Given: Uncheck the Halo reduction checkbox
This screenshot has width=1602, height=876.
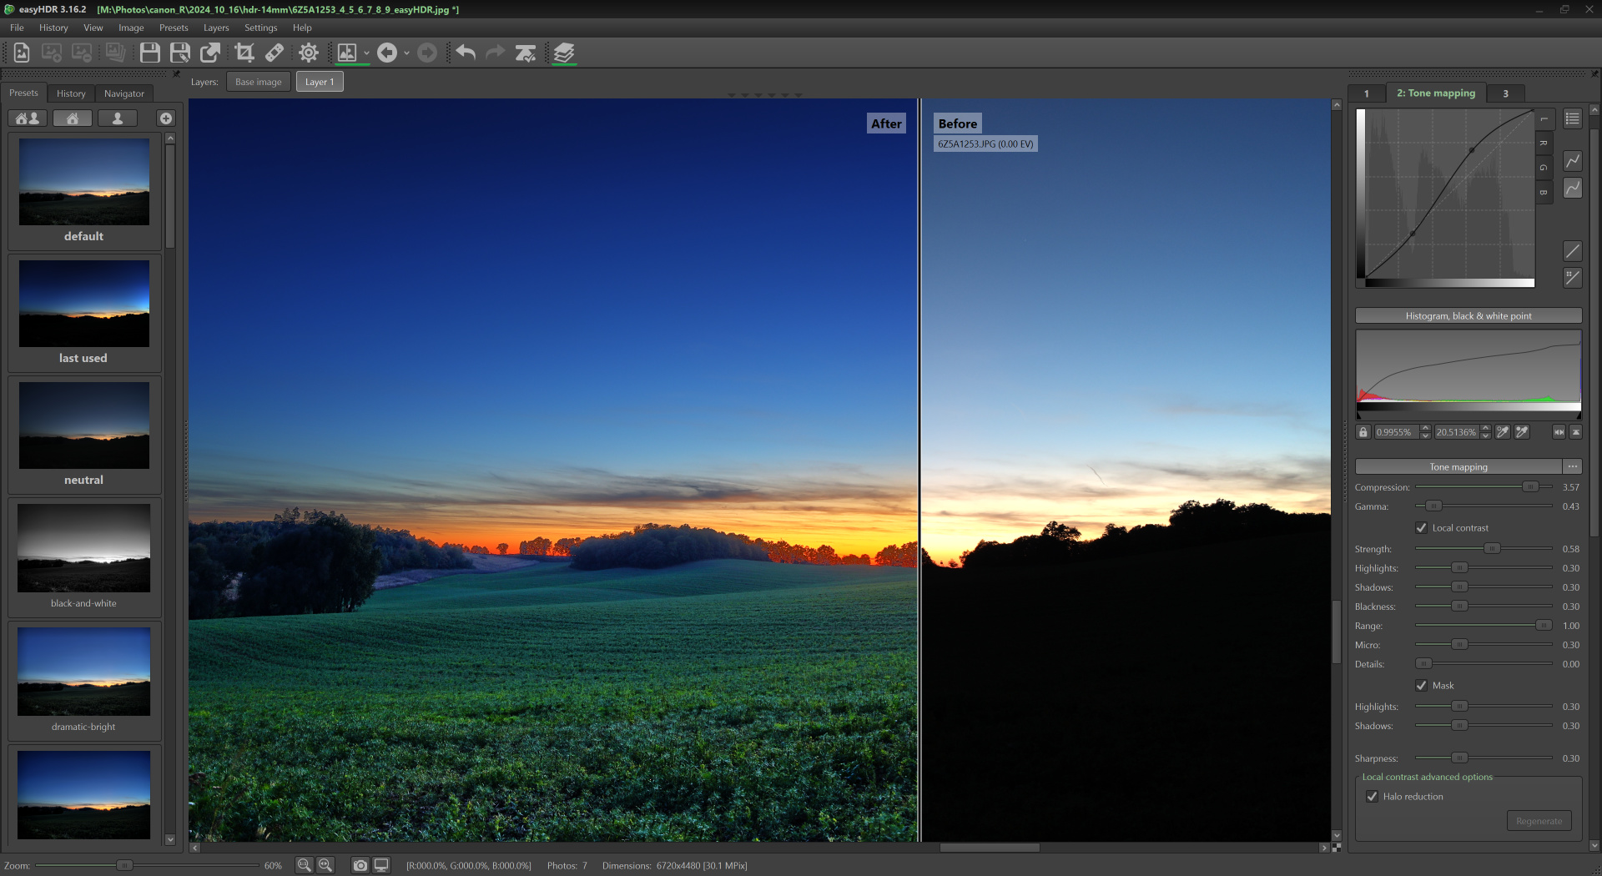Looking at the screenshot, I should click(x=1373, y=796).
